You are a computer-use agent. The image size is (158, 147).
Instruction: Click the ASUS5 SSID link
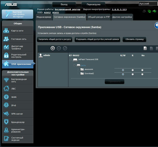56,13
